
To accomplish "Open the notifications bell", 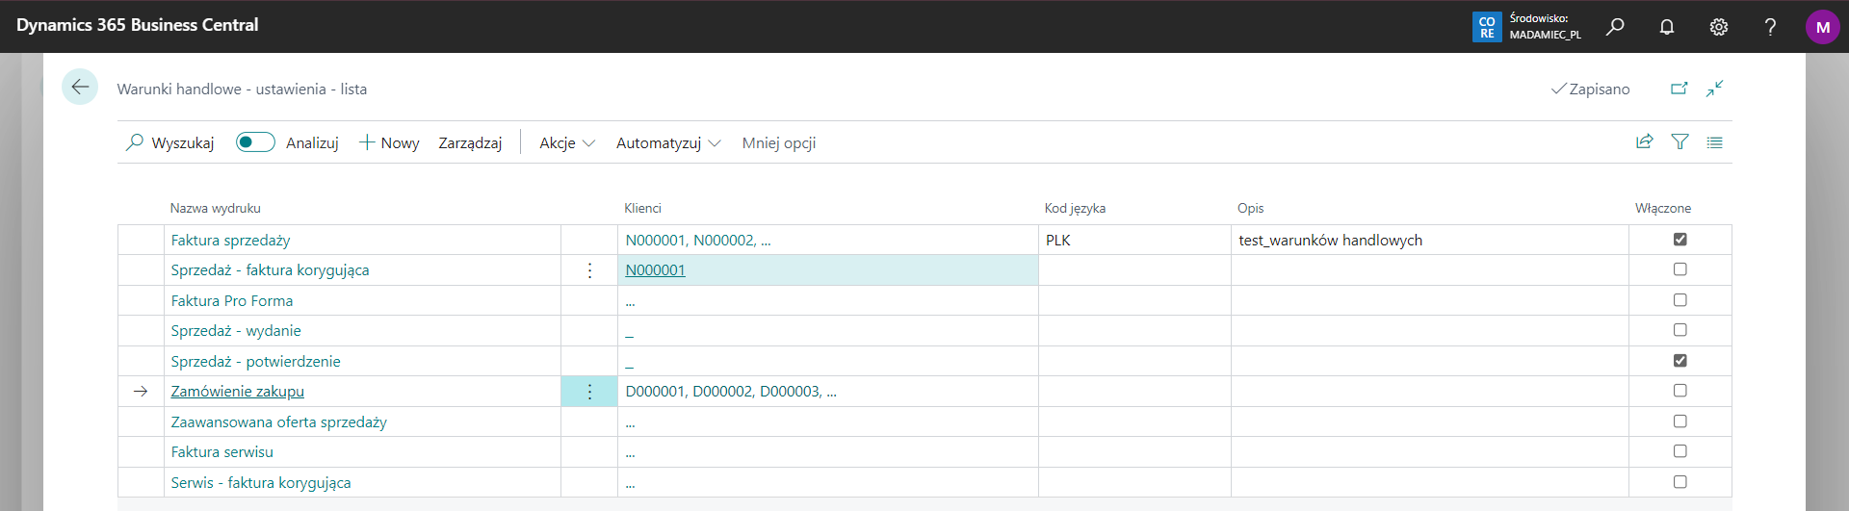I will coord(1667,27).
